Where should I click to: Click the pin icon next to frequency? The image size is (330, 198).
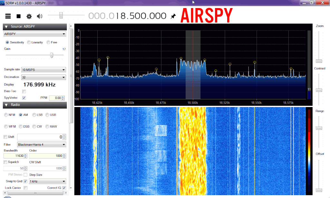click(173, 16)
